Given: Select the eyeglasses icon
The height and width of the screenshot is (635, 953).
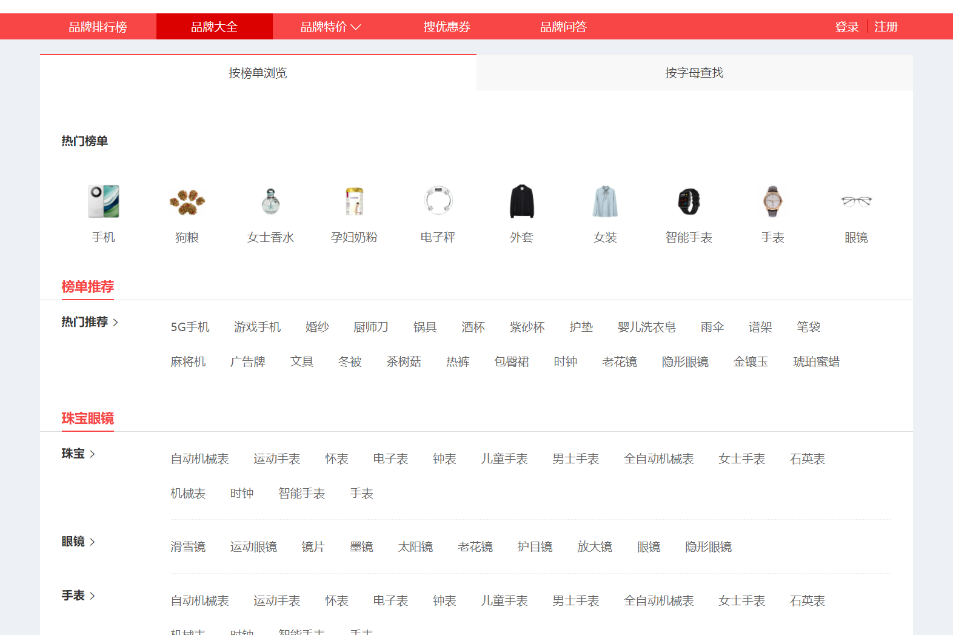Looking at the screenshot, I should point(856,201).
